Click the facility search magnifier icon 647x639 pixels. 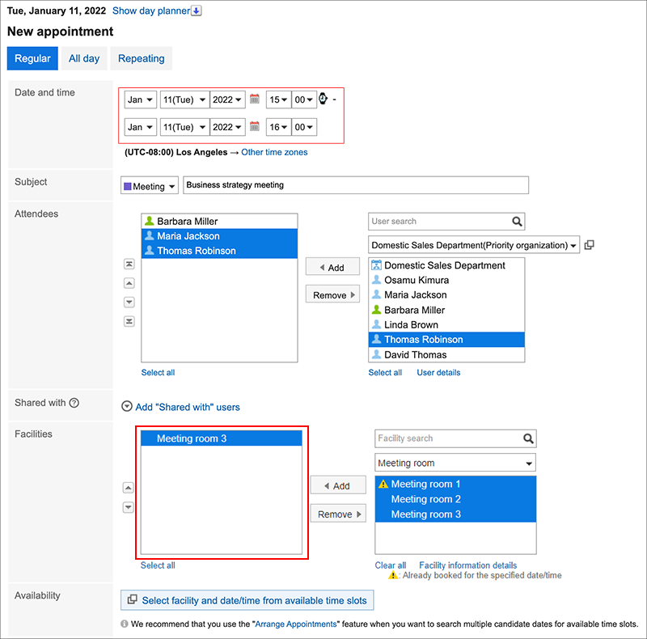click(528, 438)
